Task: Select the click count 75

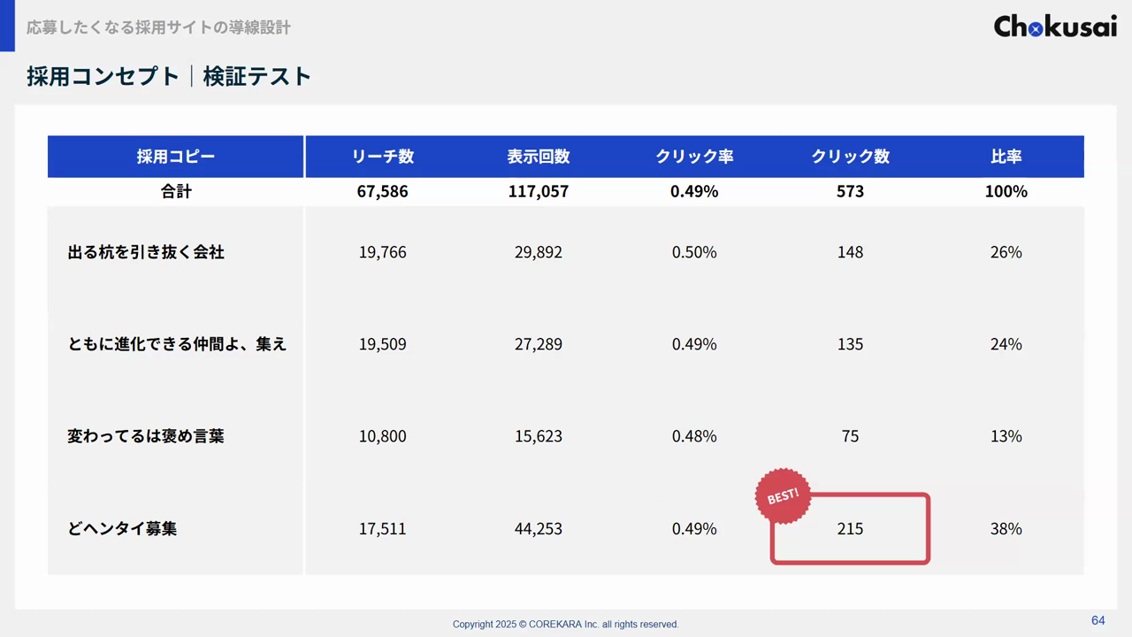Action: pos(850,436)
